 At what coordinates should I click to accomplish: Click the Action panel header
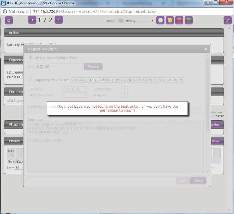114,33
